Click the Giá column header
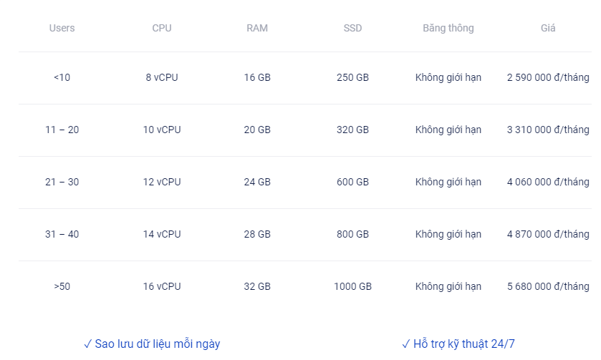The width and height of the screenshot is (601, 360). [548, 28]
